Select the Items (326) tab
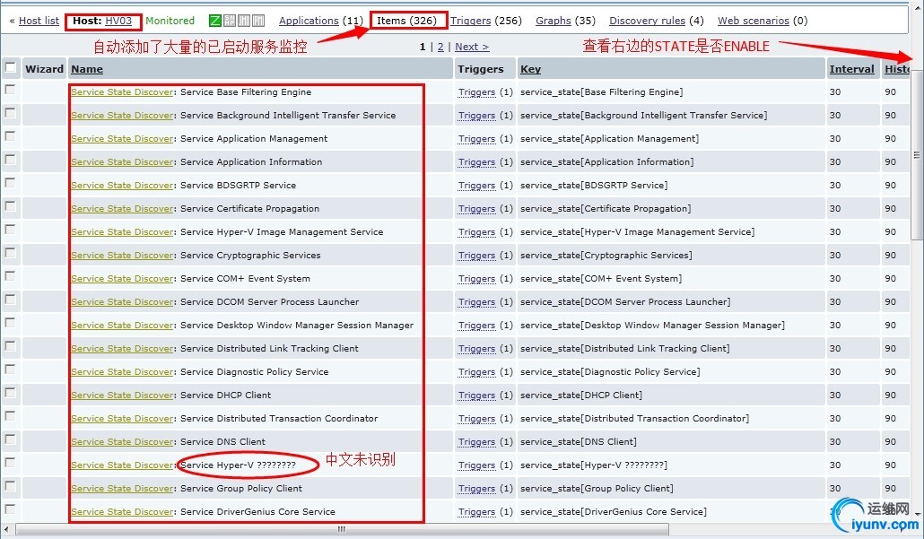This screenshot has height=539, width=924. pos(406,21)
